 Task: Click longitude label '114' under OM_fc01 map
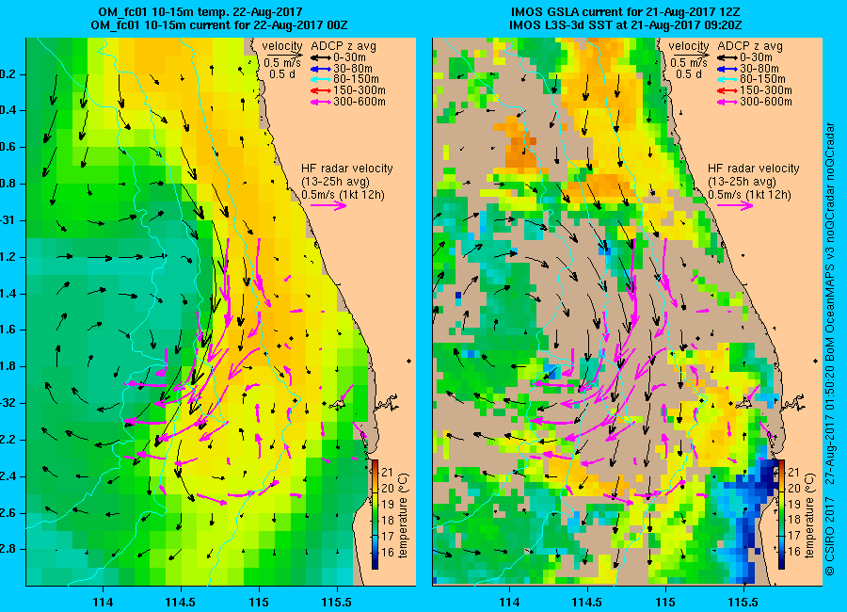tap(103, 602)
